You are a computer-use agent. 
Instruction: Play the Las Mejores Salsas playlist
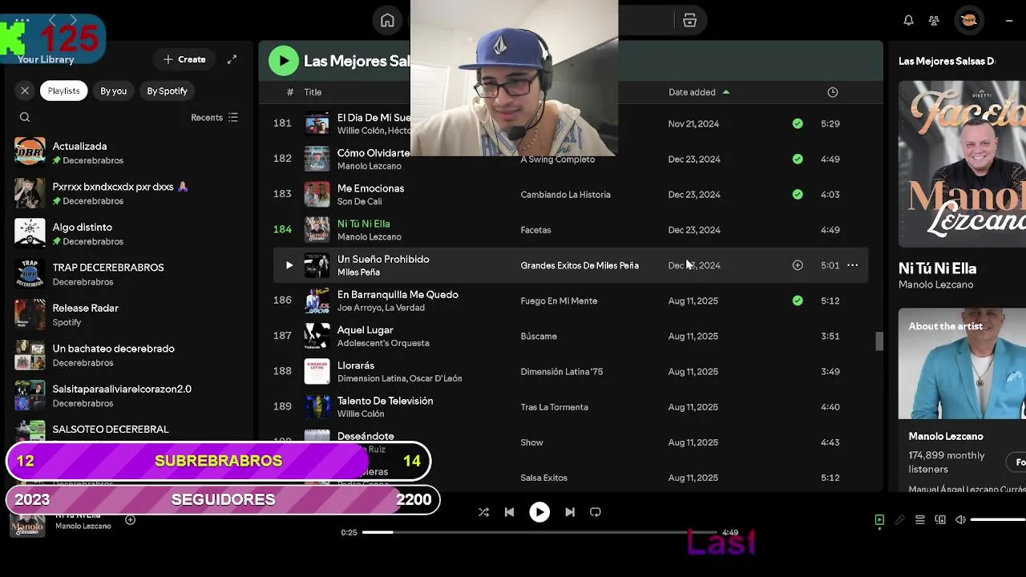tap(283, 61)
